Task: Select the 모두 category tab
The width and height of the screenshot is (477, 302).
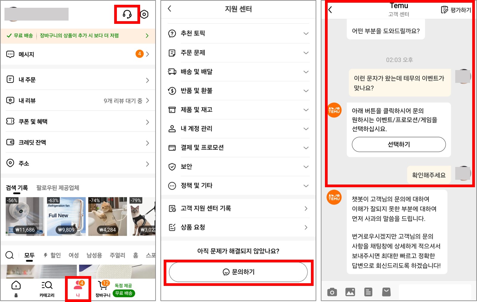Action: pos(29,255)
